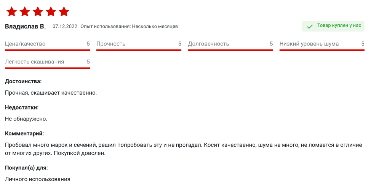Click the fifth red rating star

64,12
